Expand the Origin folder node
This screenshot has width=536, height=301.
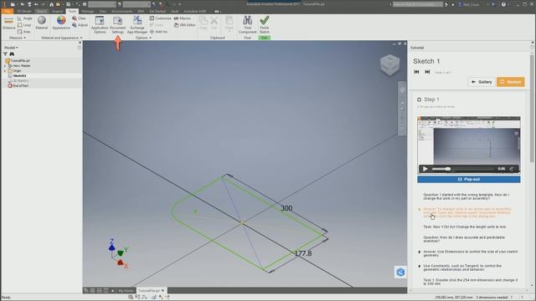pos(5,70)
